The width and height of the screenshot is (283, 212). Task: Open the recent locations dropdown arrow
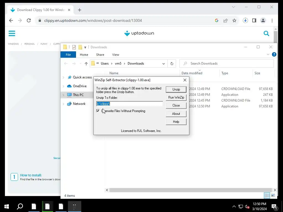[x=80, y=63]
